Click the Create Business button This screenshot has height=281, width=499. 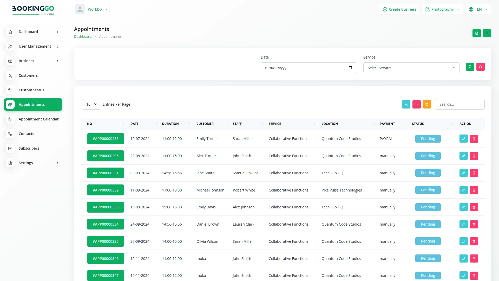[x=399, y=9]
